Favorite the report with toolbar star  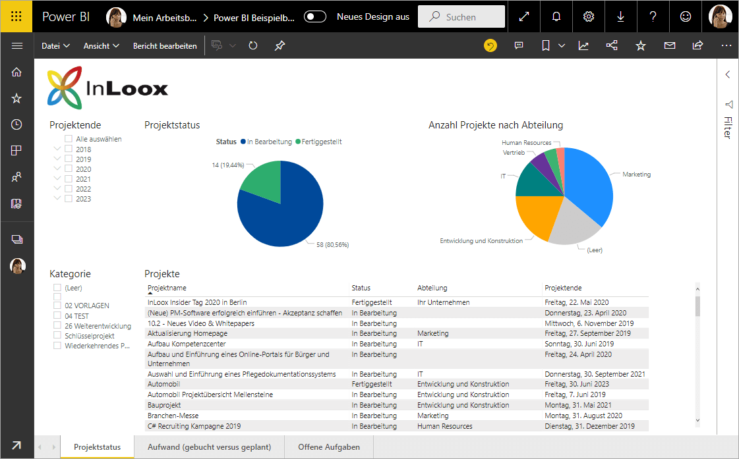click(641, 45)
